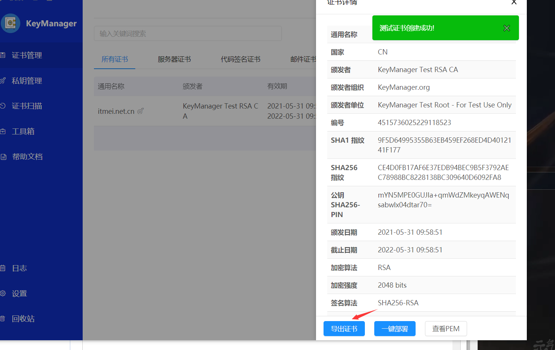Open 私钥管理 in the sidebar
The width and height of the screenshot is (555, 350).
pos(41,81)
